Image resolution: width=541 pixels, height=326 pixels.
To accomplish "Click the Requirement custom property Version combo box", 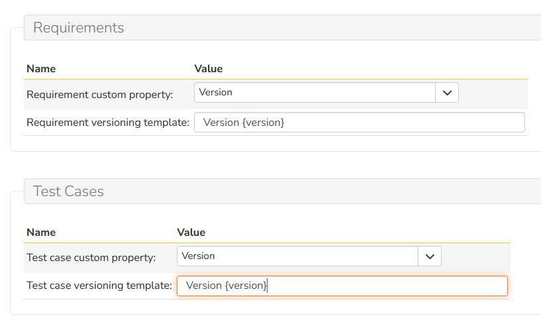I will 315,93.
